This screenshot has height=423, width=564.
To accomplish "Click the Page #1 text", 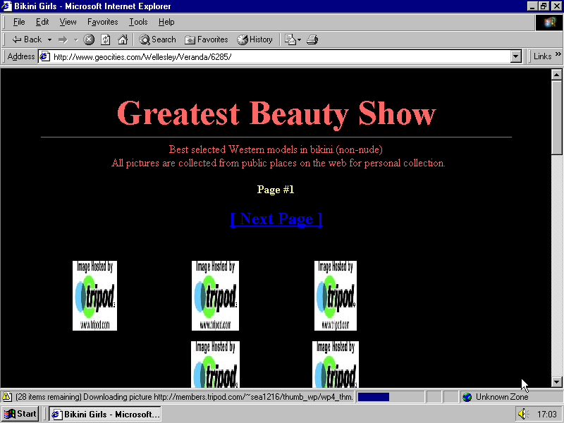I will click(x=276, y=190).
